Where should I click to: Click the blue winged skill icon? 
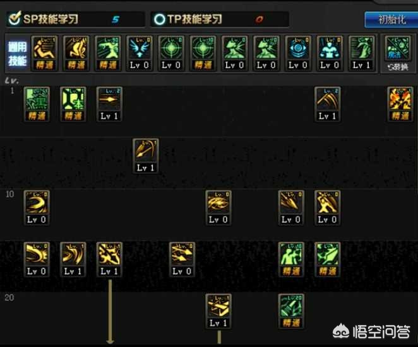(140, 54)
